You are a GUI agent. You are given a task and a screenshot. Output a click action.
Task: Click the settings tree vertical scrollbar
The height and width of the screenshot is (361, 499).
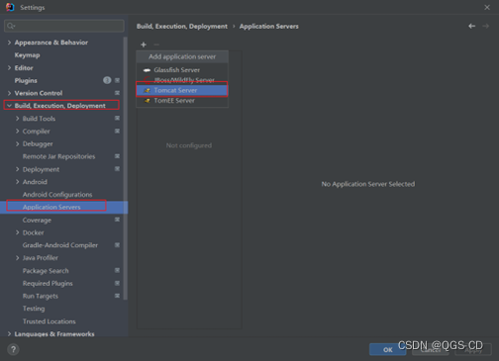pos(126,168)
